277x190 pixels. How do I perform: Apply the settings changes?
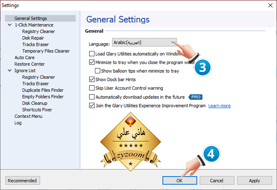254,181
